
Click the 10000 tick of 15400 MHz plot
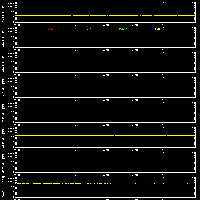tap(10, 178)
